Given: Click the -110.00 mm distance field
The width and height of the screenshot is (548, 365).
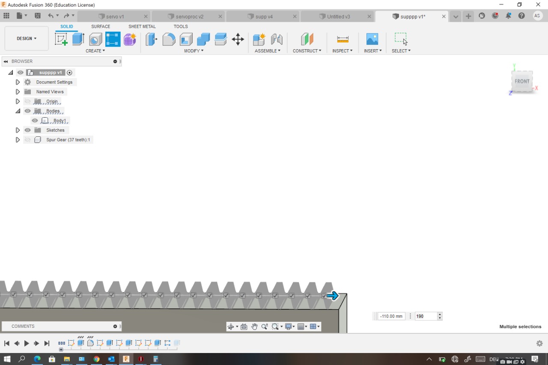Looking at the screenshot, I should click(x=391, y=316).
